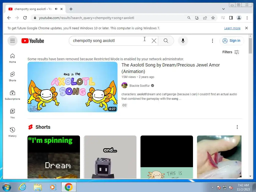Bookmark this page with the star
This screenshot has width=256, height=192.
click(x=213, y=18)
